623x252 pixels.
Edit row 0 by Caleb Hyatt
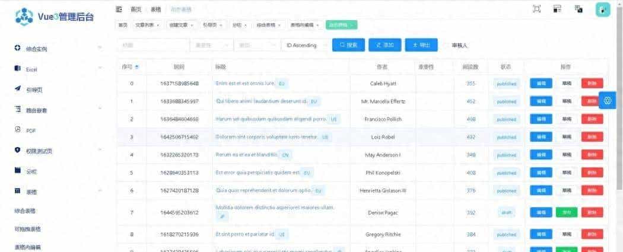(x=541, y=84)
